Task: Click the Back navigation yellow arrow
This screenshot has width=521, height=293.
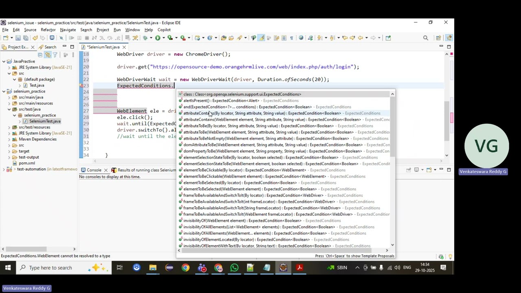Action: 360,38
